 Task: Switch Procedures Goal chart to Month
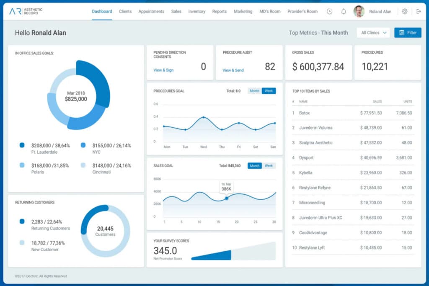tap(254, 91)
